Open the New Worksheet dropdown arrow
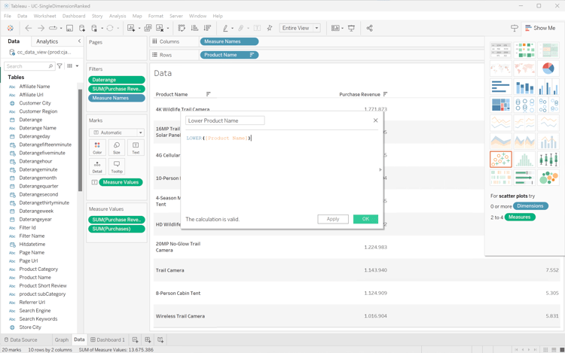This screenshot has height=353, width=565. pos(139,28)
